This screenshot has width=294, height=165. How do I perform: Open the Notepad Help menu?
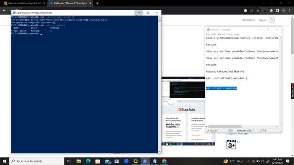point(237,34)
